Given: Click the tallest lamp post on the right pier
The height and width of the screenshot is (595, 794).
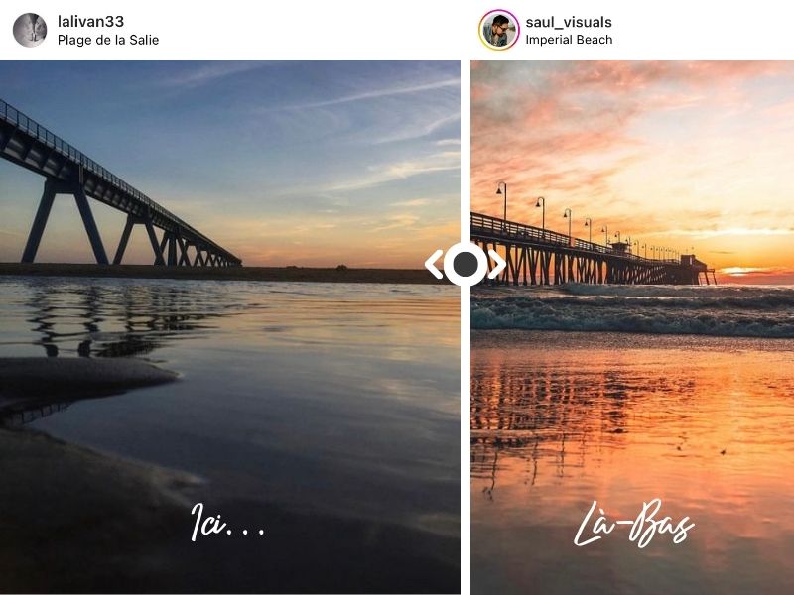Looking at the screenshot, I should point(503,201).
